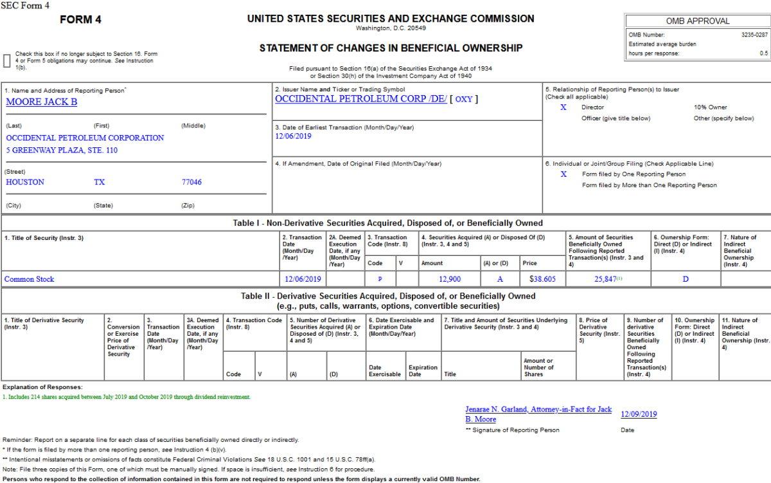
Task: Click Form filed by More than One Reporting Person
Action: click(650, 185)
